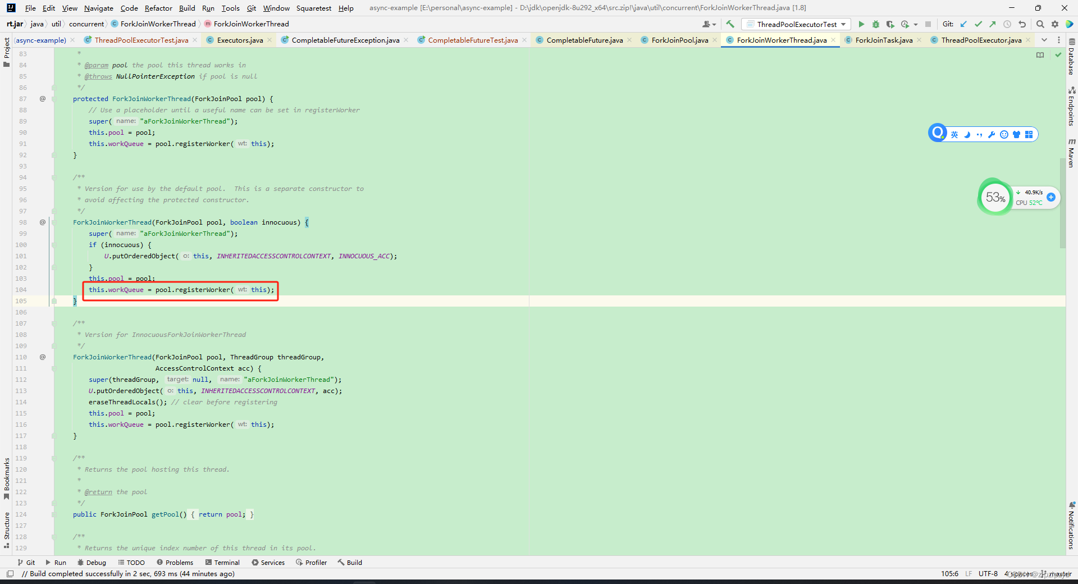Screen dimensions: 1078x584
Task: Switch to ForkJoinPool.java tab
Action: (679, 40)
